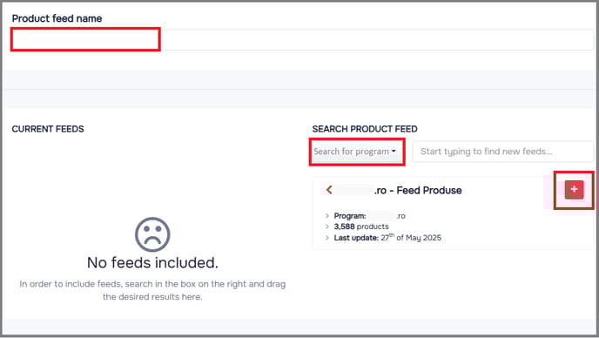Viewport: 599px width, 338px height.
Task: Click the 'Product feed name' label
Action: [57, 18]
